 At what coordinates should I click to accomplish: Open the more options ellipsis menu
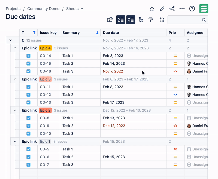pyautogui.click(x=182, y=8)
